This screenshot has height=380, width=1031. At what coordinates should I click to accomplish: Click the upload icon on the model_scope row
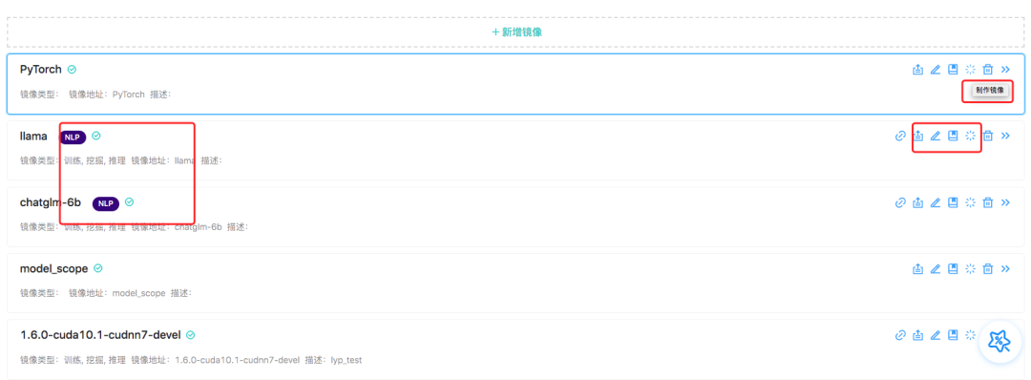pos(918,269)
